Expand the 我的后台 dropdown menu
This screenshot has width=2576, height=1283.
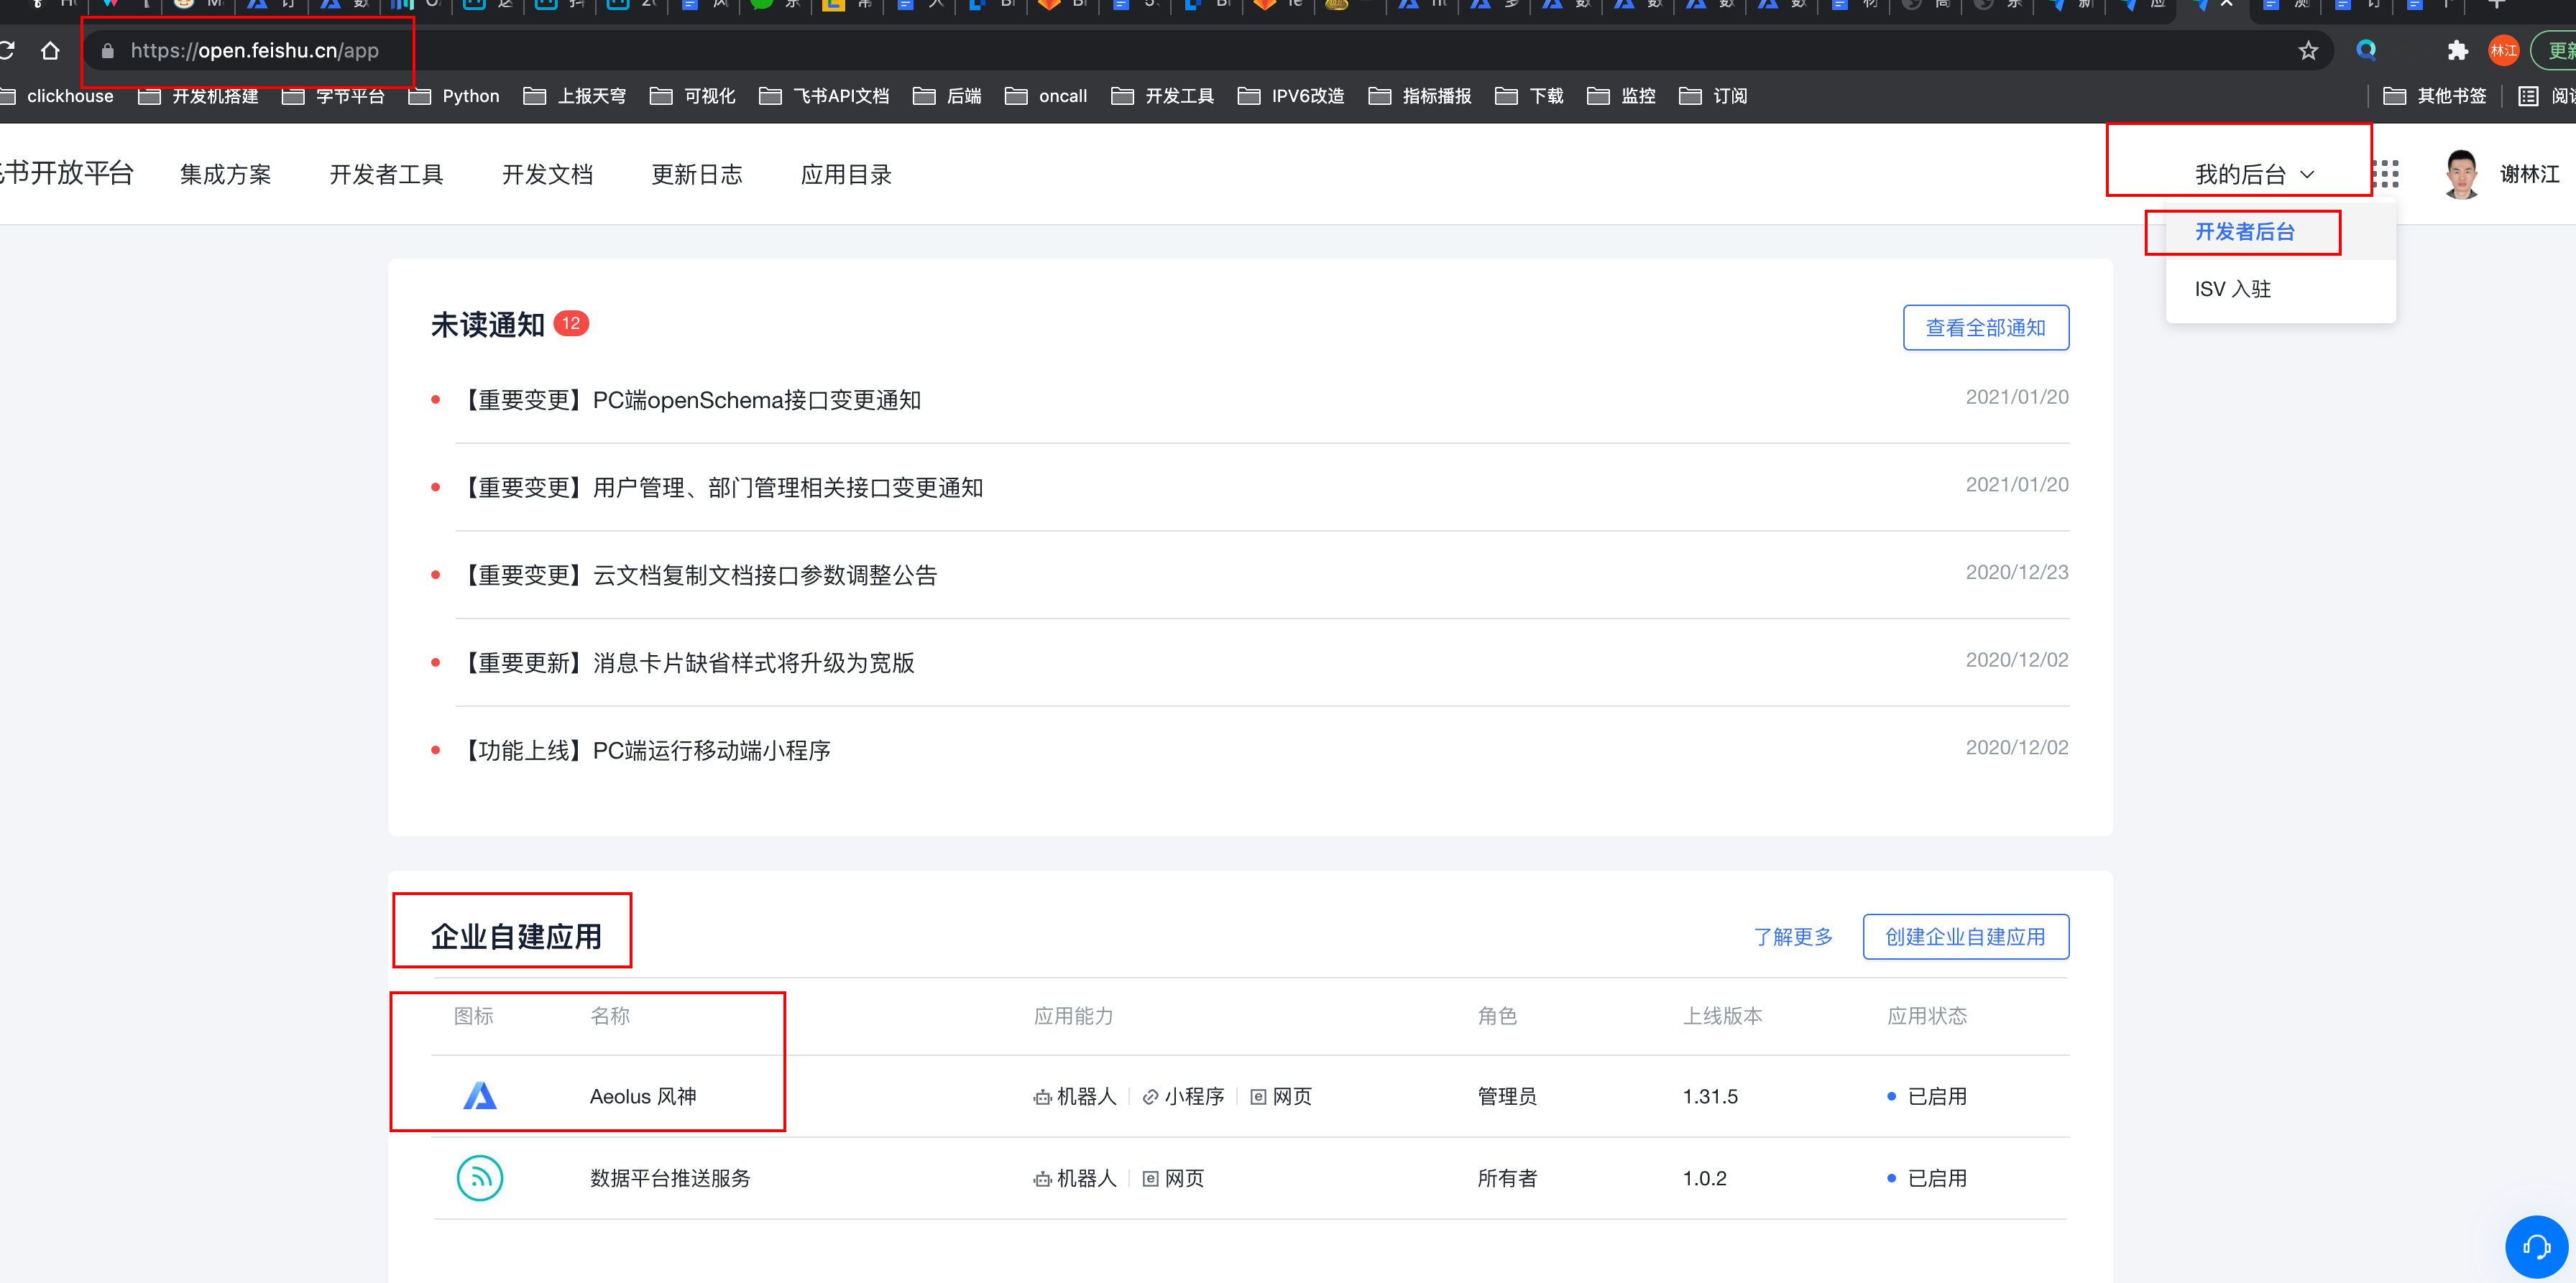[x=2254, y=174]
